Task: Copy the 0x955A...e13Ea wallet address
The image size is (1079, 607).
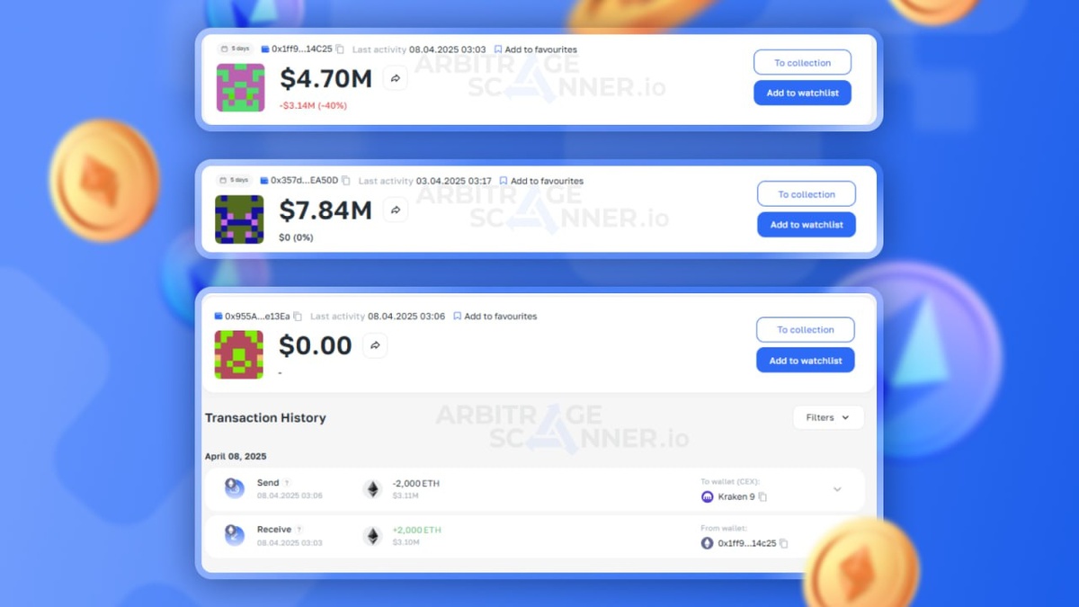Action: point(298,317)
